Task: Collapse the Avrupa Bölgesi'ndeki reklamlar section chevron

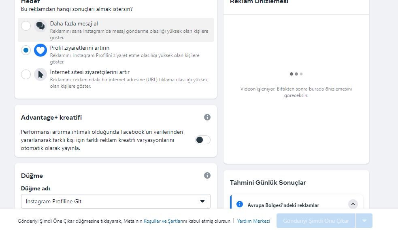Action: 353,204
